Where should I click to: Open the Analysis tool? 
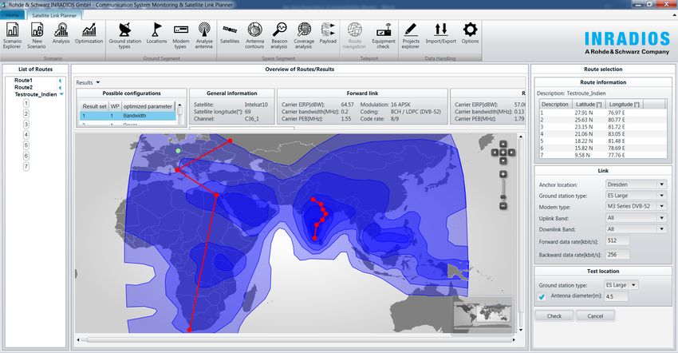tap(61, 34)
